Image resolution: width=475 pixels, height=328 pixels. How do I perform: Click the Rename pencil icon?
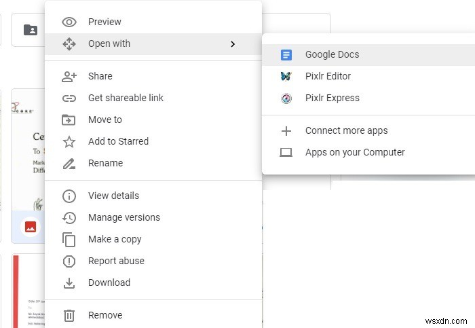pyautogui.click(x=69, y=164)
